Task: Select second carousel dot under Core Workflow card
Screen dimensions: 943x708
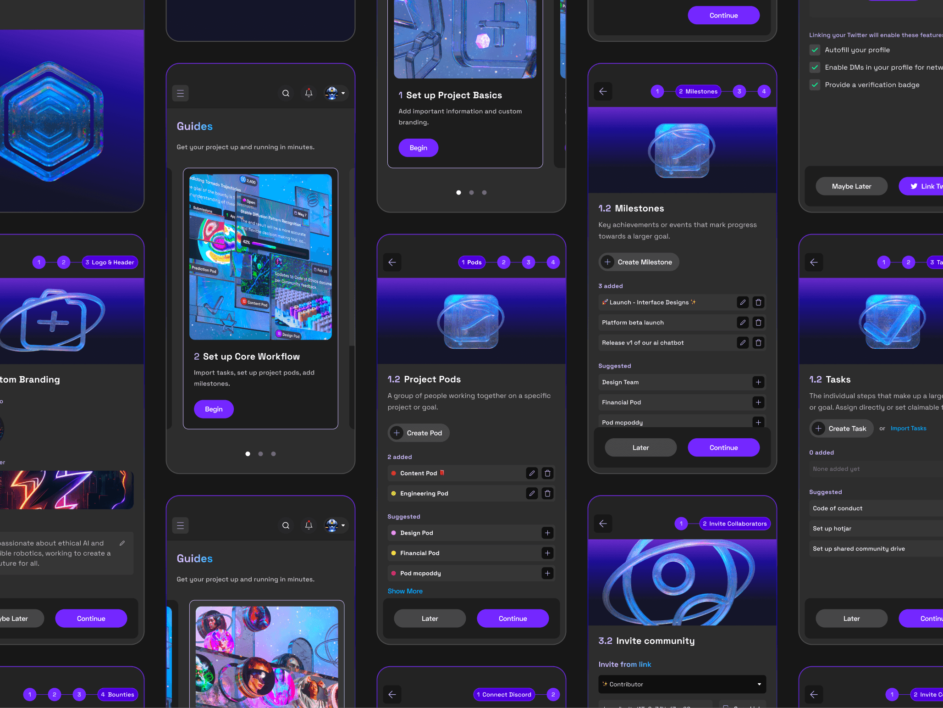Action: (x=260, y=454)
